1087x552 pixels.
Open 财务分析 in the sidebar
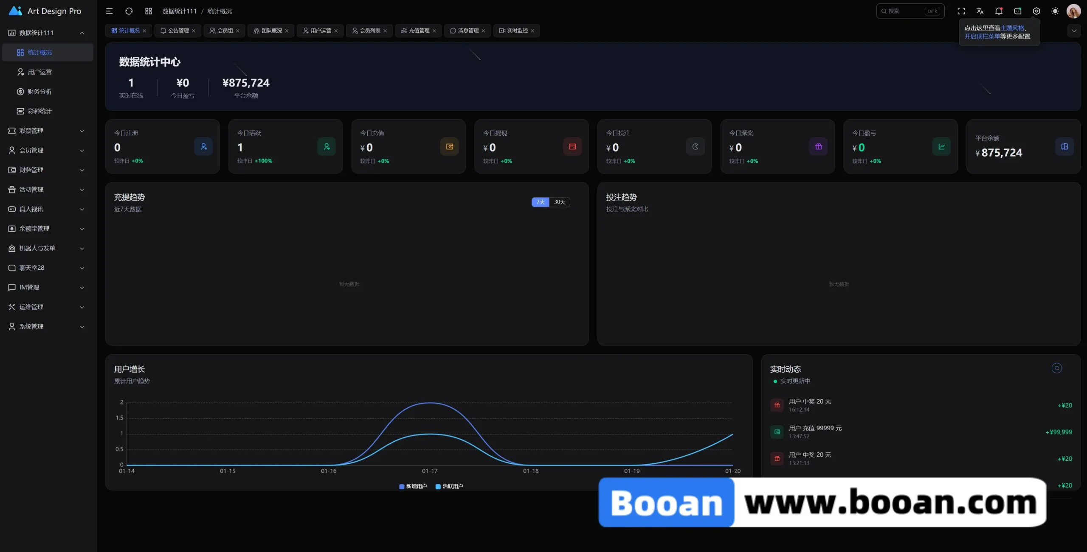click(39, 92)
